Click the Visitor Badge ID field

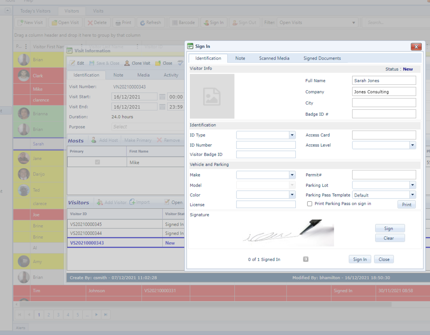click(x=266, y=155)
